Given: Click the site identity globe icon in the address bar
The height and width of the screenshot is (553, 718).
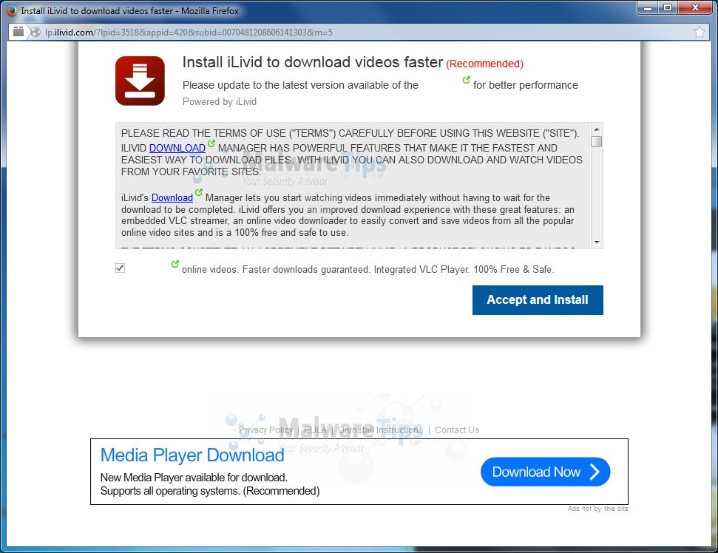Looking at the screenshot, I should pos(35,32).
